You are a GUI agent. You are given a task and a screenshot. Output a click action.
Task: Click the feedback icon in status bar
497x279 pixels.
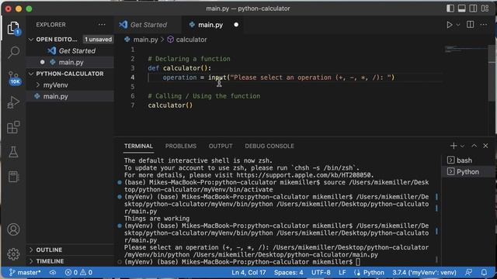point(468,272)
